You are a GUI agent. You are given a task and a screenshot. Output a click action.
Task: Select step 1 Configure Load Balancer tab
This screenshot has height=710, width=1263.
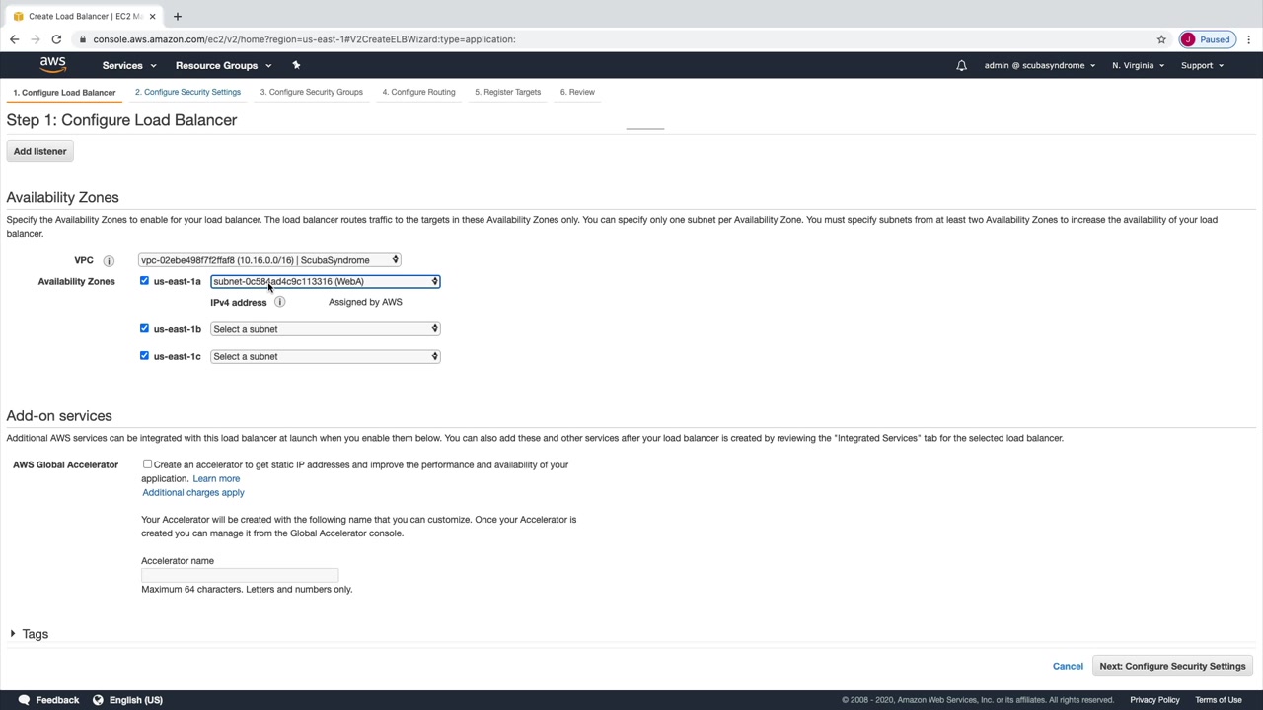pos(64,92)
